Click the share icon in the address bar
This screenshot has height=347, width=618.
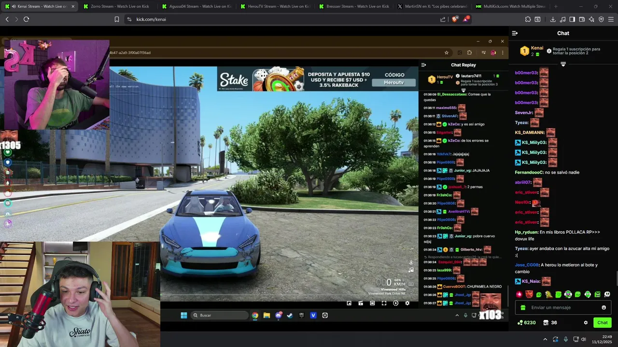(443, 19)
